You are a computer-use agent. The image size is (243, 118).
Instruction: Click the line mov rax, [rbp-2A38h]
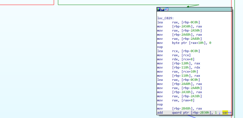pyautogui.click(x=179, y=96)
